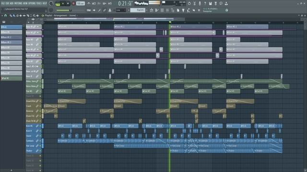The width and height of the screenshot is (307, 172).
Task: Click the scissors audio editor icon
Action: (x=194, y=3)
